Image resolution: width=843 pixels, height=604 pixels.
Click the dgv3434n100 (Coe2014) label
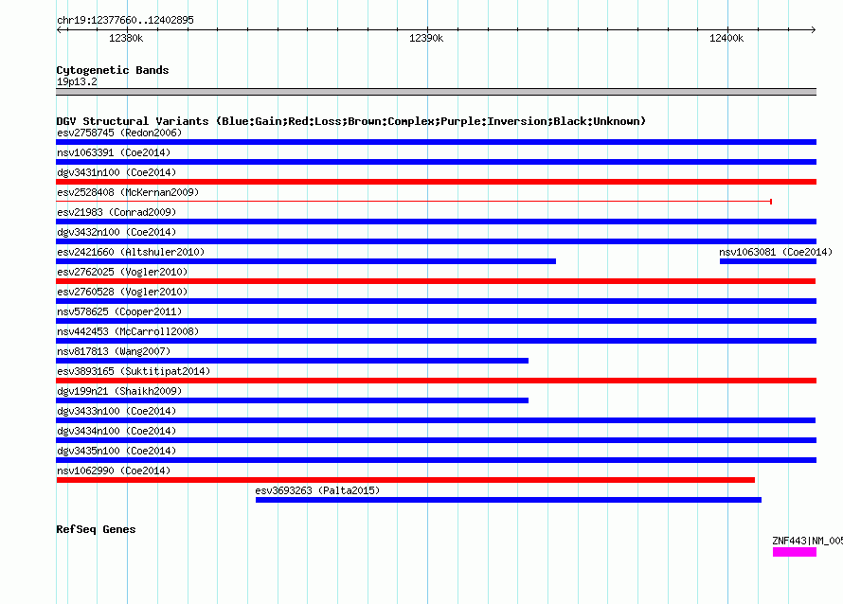pyautogui.click(x=117, y=431)
